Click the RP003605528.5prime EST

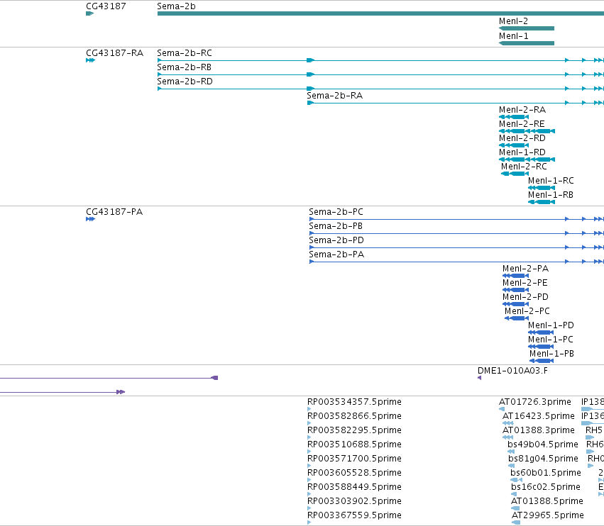click(309, 480)
